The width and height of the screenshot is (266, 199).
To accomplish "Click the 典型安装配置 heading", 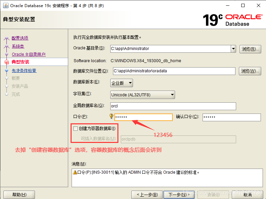I will pos(19,20).
